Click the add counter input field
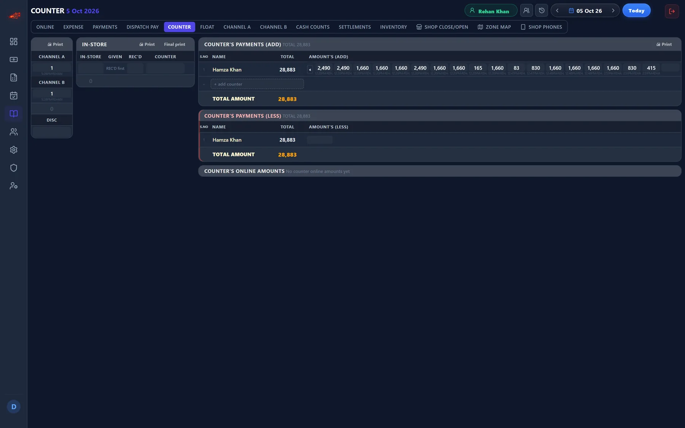Screen dimensions: 685x428 point(257,84)
